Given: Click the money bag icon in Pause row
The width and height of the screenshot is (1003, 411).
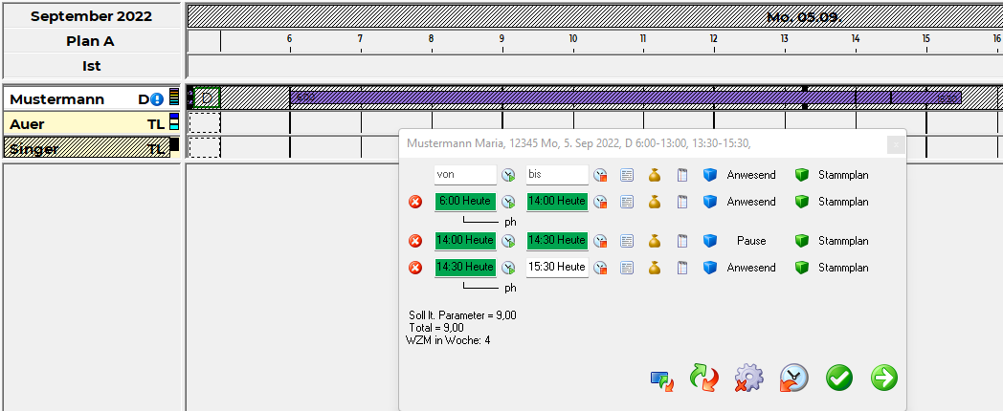Looking at the screenshot, I should [x=655, y=241].
